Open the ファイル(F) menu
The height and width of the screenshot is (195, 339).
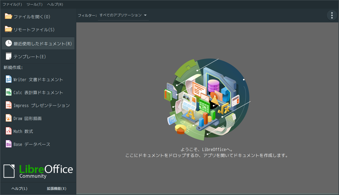(12, 4)
